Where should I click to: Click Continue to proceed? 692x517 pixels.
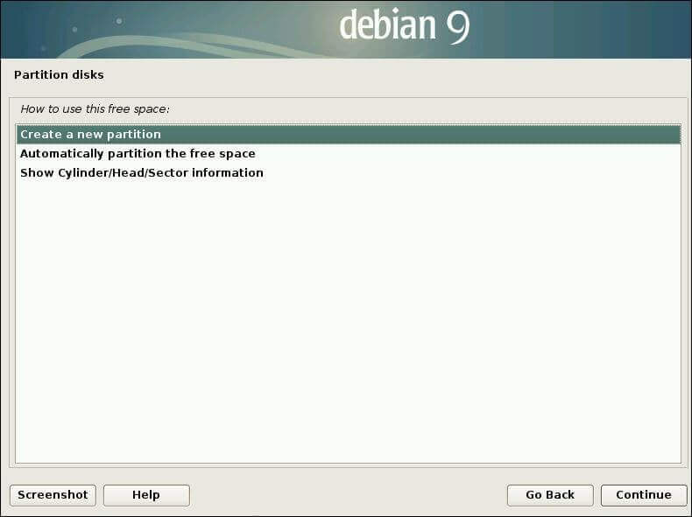pyautogui.click(x=644, y=495)
